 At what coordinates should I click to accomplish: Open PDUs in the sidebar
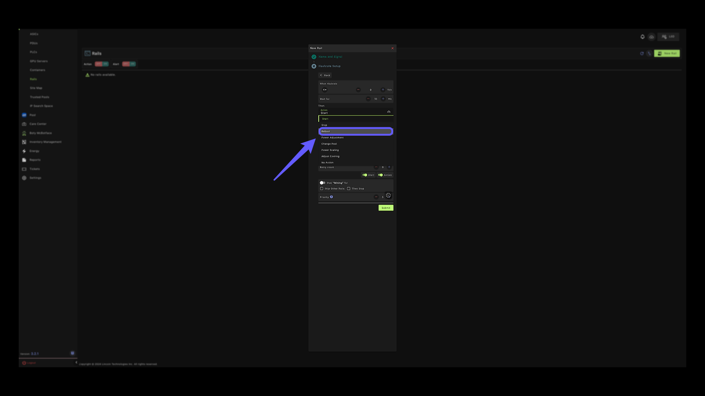point(34,43)
